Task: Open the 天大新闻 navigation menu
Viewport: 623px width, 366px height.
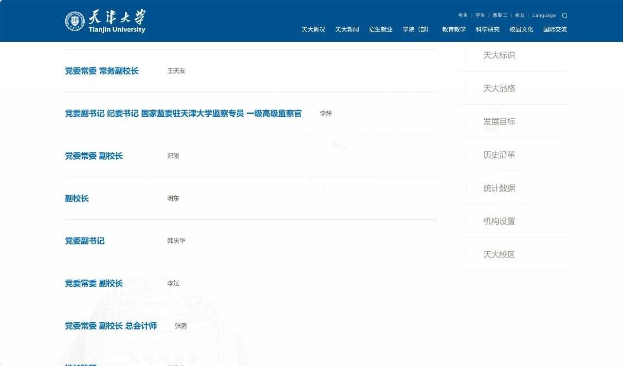Action: pyautogui.click(x=346, y=29)
